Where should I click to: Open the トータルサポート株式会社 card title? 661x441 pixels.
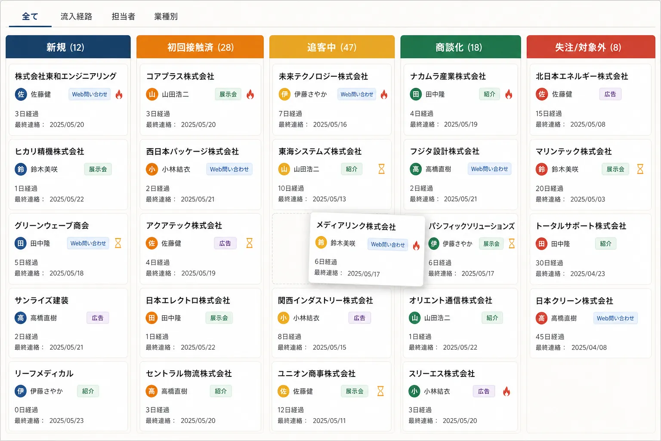(581, 226)
